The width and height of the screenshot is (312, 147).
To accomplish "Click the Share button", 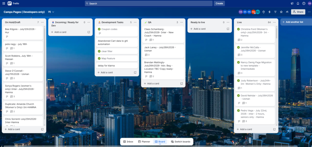I will 298,12.
